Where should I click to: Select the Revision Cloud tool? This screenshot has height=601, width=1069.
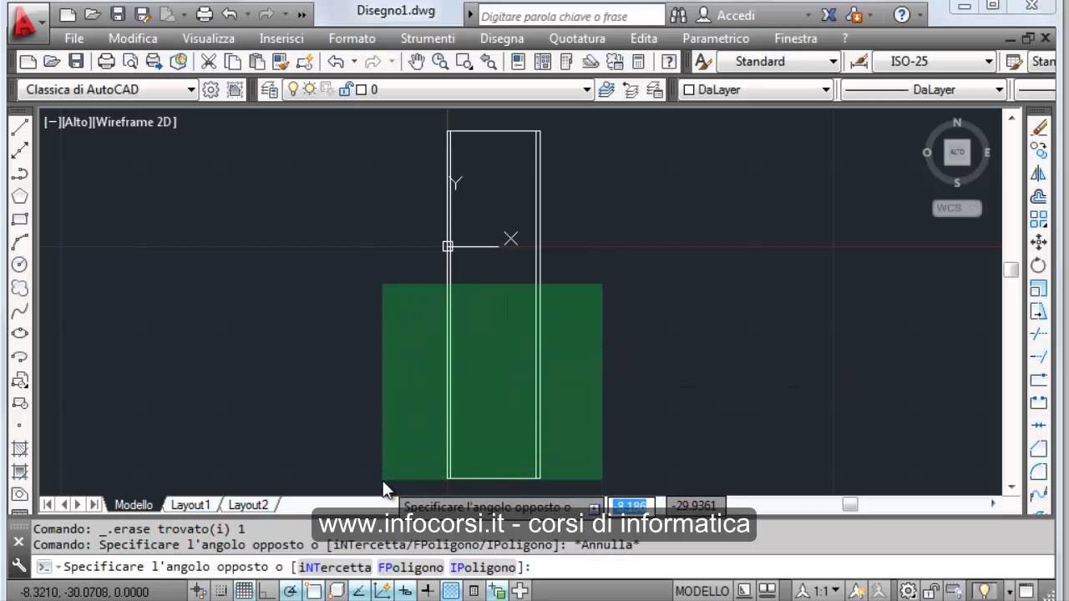[x=19, y=288]
